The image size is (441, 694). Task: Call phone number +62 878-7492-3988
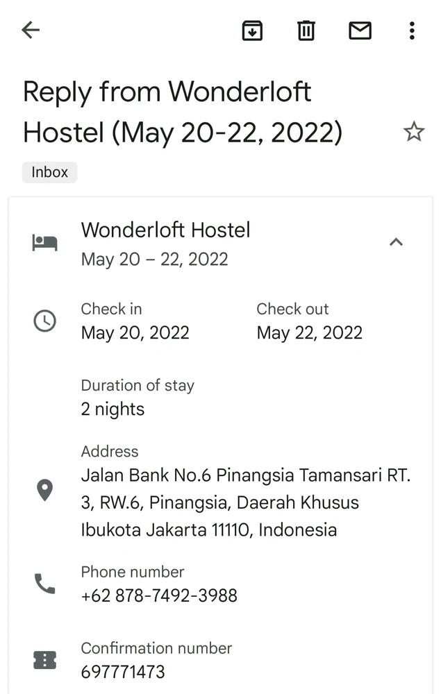coord(159,595)
